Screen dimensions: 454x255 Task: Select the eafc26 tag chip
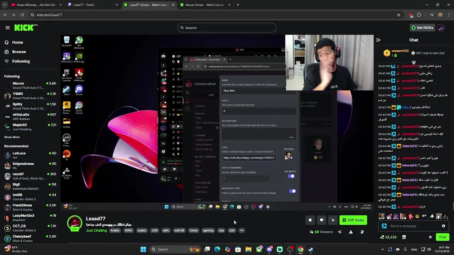pyautogui.click(x=179, y=231)
